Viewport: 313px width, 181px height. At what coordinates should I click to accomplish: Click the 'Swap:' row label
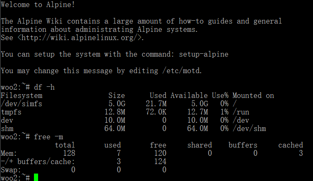click(11, 170)
